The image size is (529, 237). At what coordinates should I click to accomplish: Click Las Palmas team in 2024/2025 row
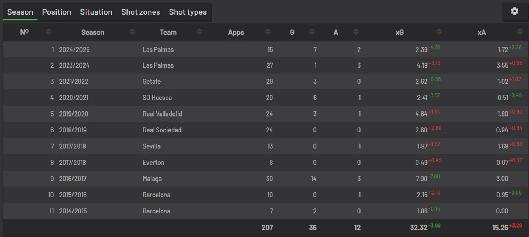(x=158, y=49)
